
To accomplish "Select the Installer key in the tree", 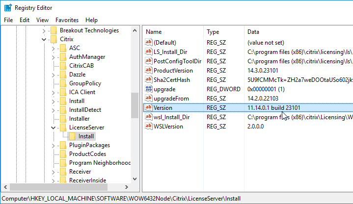I will (79, 119).
